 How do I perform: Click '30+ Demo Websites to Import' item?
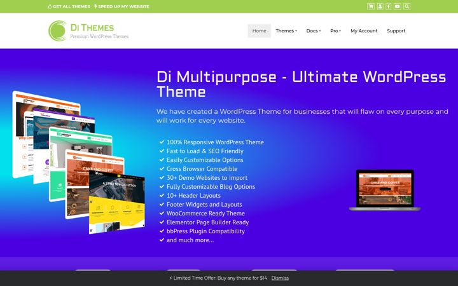click(204, 178)
